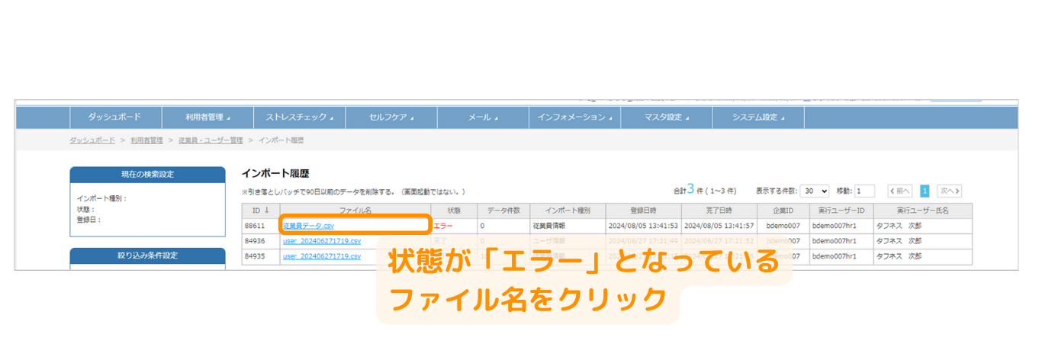The width and height of the screenshot is (1039, 357).
Task: Click the 絞り込み条件設定 panel header
Action: [x=147, y=256]
